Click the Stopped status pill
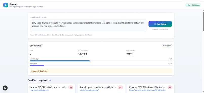The height and width of the screenshot is (93, 204). [167, 46]
